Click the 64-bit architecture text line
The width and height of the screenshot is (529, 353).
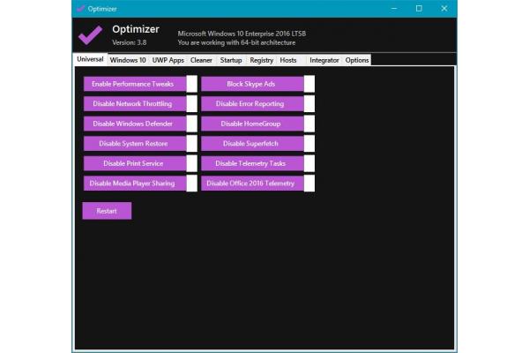[x=236, y=42]
